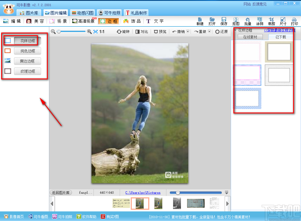Open C:\Users\pc\Pictures path link

pos(143,193)
